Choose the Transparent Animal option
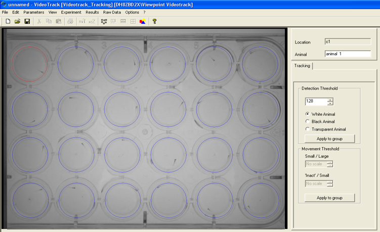Viewport: 380px width, 232px height. 308,129
